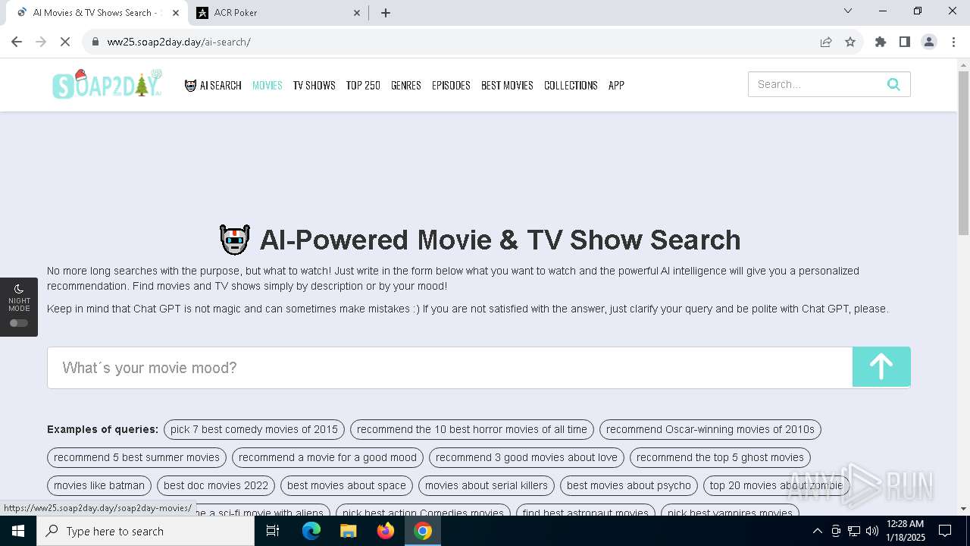Open the notification center icon
This screenshot has width=970, height=546.
pyautogui.click(x=945, y=531)
